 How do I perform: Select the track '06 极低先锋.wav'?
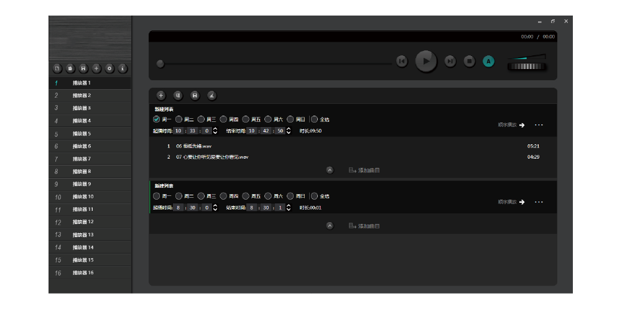[194, 146]
